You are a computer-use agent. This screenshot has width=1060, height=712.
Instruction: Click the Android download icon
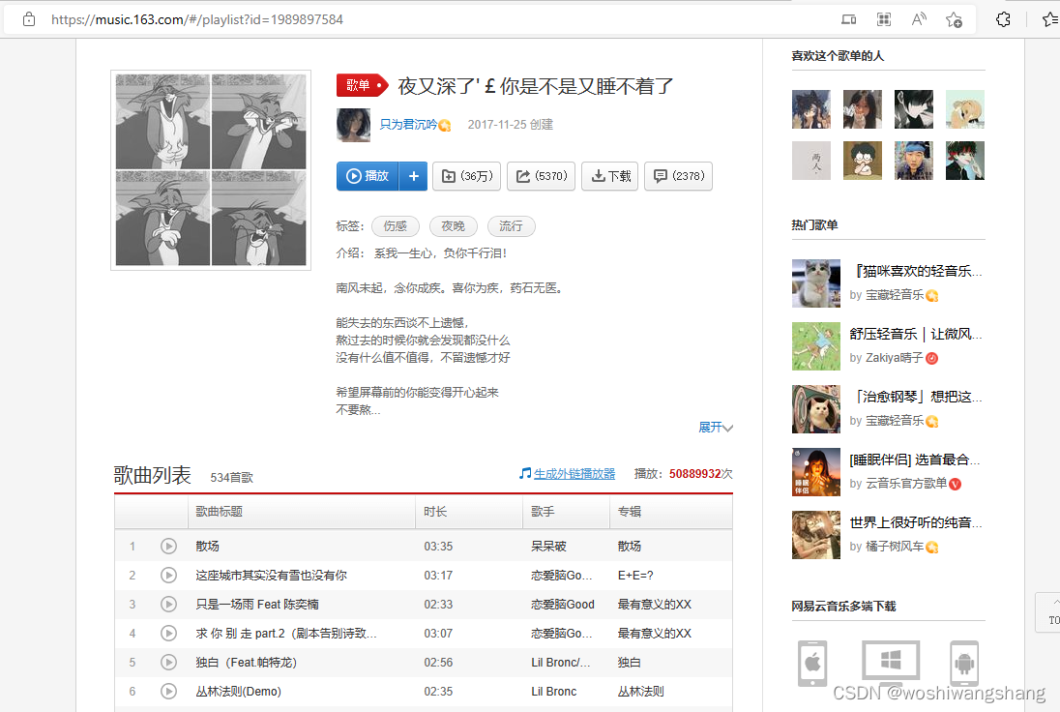tap(964, 663)
